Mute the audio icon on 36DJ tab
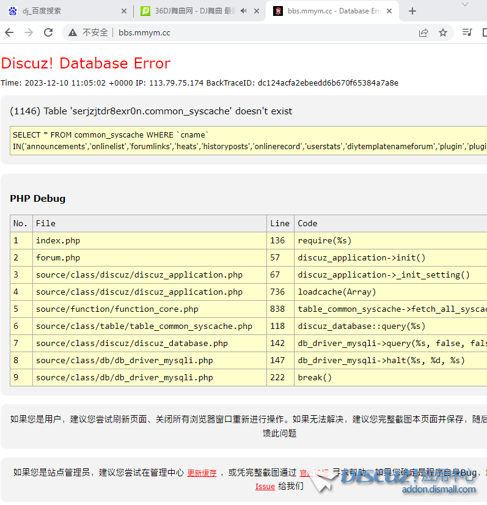The height and width of the screenshot is (505, 487). [x=243, y=11]
